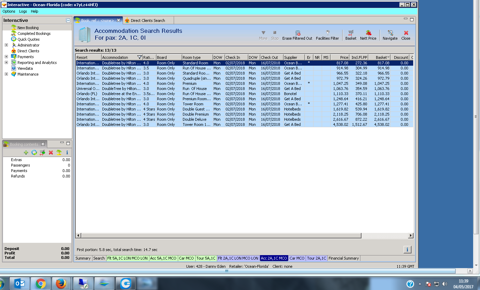Open the filter on the Accommodation column
Viewport: 480px width, 290px height.
pyautogui.click(x=139, y=57)
